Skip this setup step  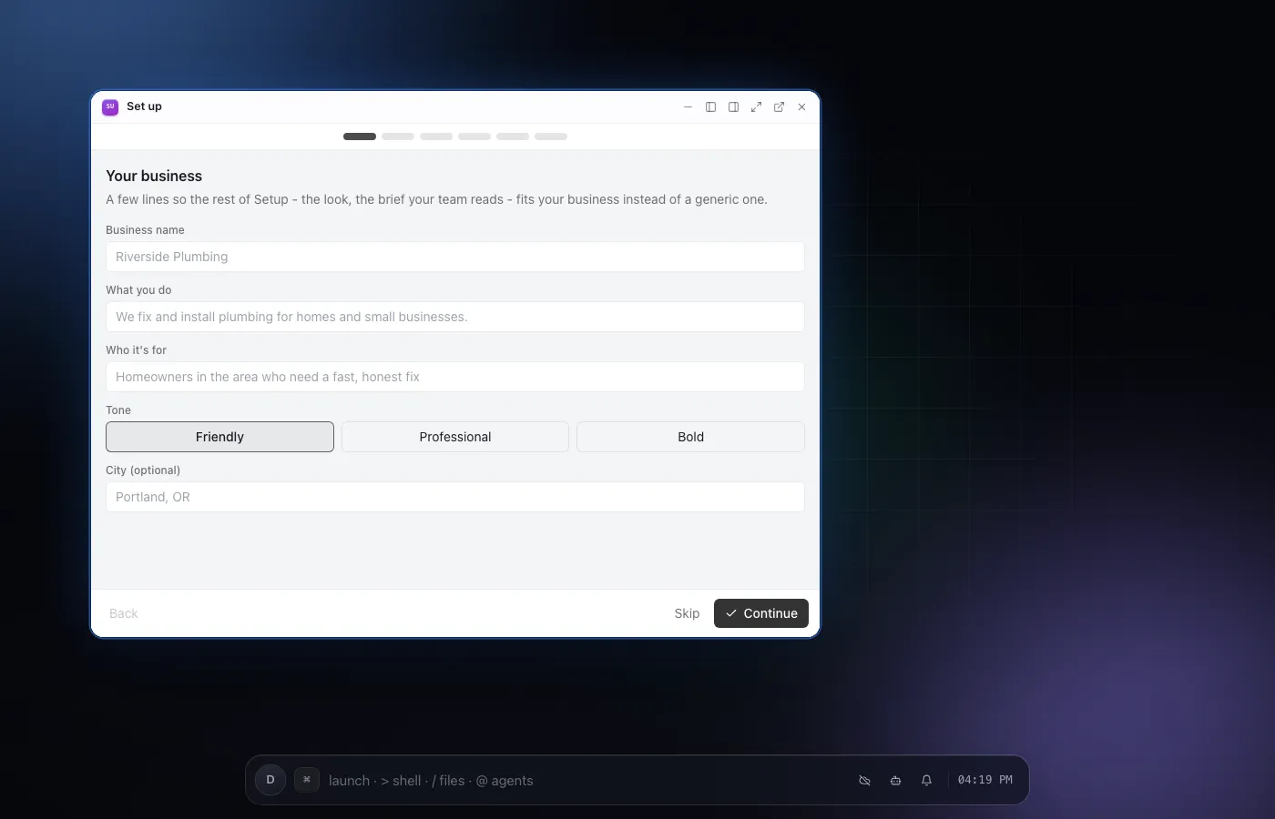click(x=687, y=613)
